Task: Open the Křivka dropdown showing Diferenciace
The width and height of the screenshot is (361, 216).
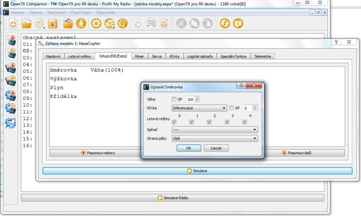Action: click(x=199, y=108)
